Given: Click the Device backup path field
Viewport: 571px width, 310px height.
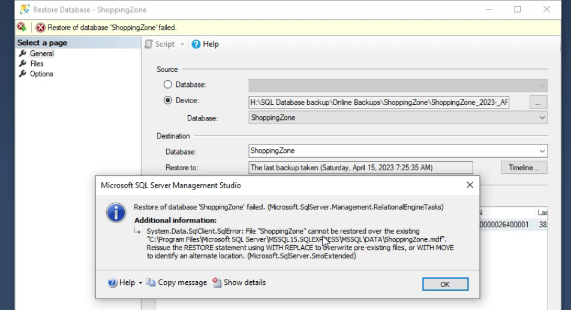Looking at the screenshot, I should (378, 103).
